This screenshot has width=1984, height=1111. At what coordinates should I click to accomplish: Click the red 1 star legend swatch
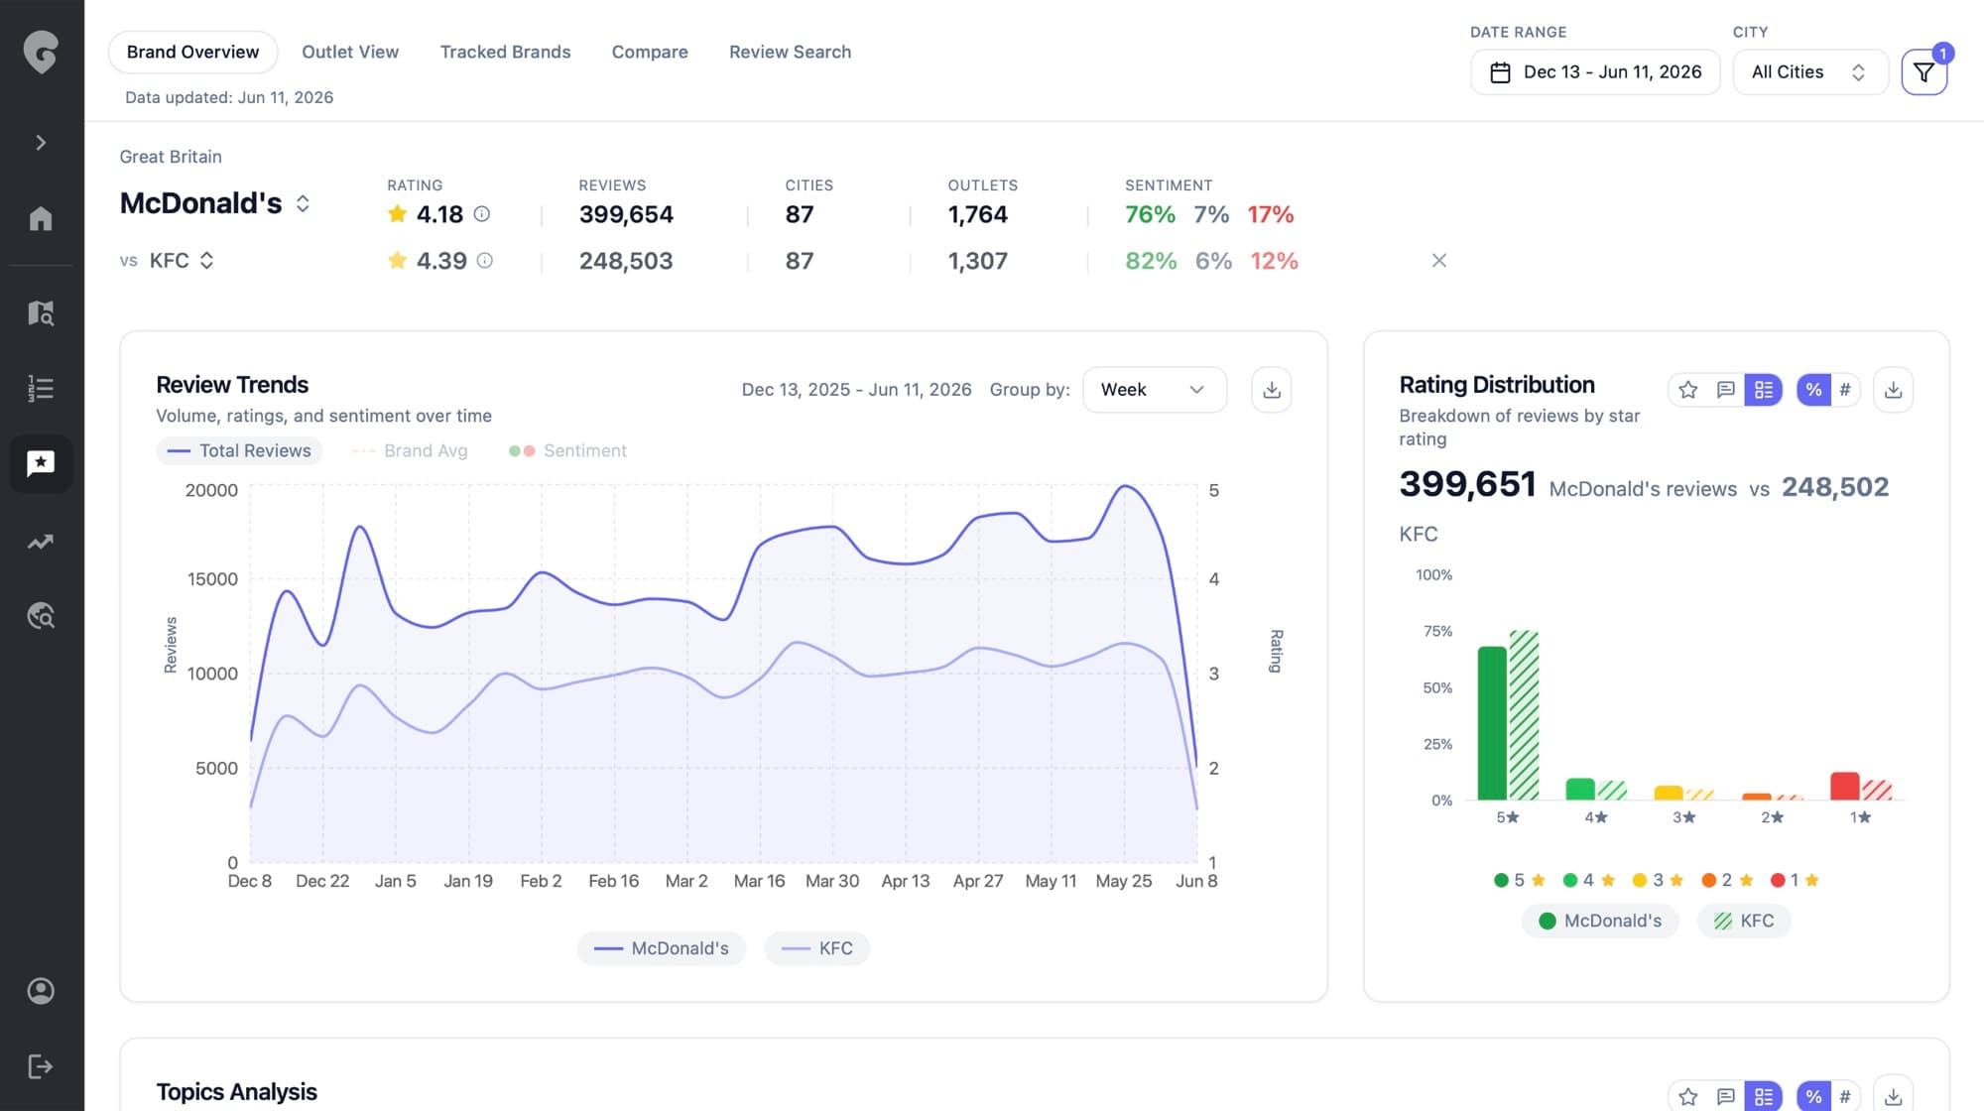click(1778, 880)
